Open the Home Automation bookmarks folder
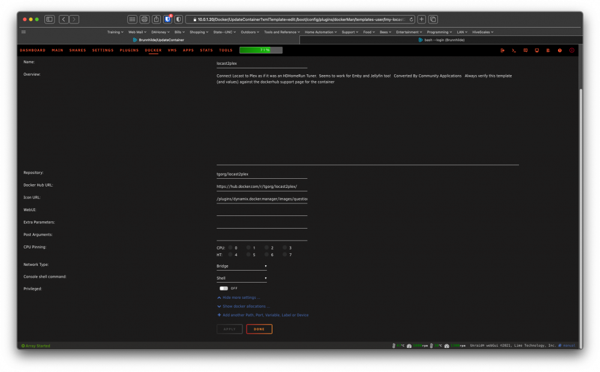Screen dimensions: 600x372 (x=320, y=32)
